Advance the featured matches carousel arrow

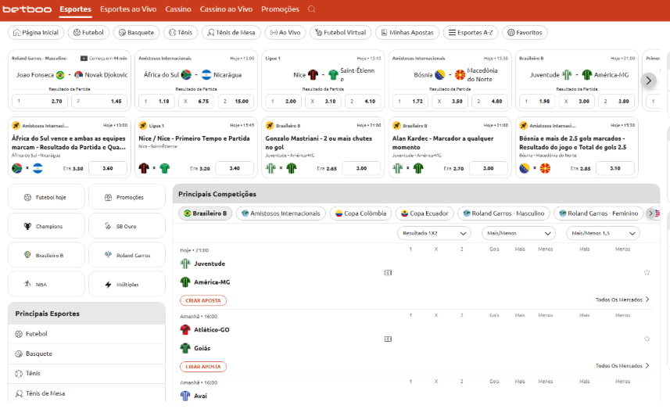(x=649, y=81)
